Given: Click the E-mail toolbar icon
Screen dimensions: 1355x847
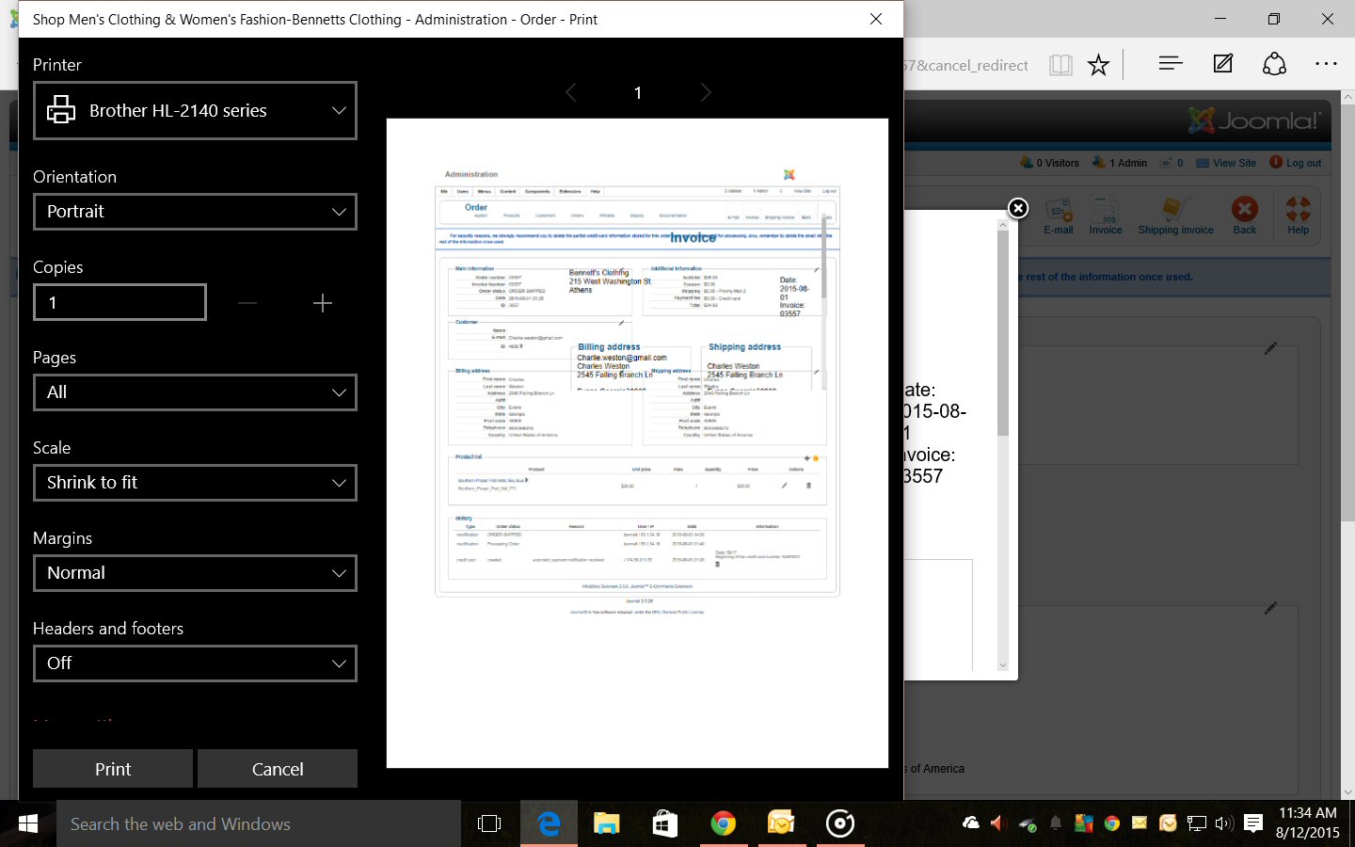Looking at the screenshot, I should [x=1059, y=216].
